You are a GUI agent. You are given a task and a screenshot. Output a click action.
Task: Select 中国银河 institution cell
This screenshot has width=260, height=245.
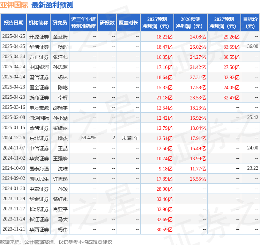(39, 67)
